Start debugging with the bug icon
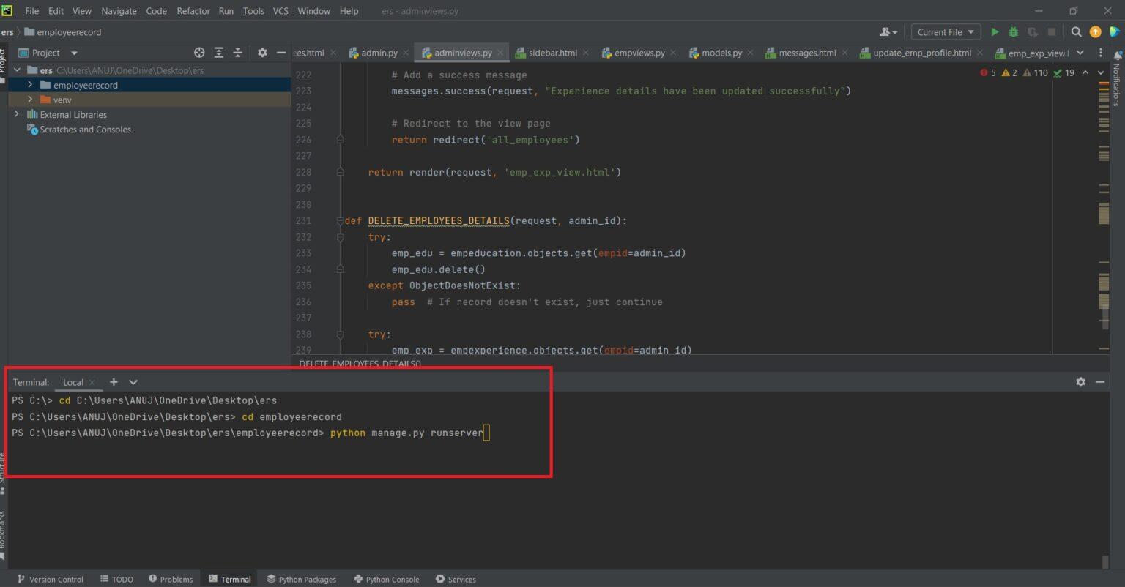1125x587 pixels. (x=1013, y=32)
